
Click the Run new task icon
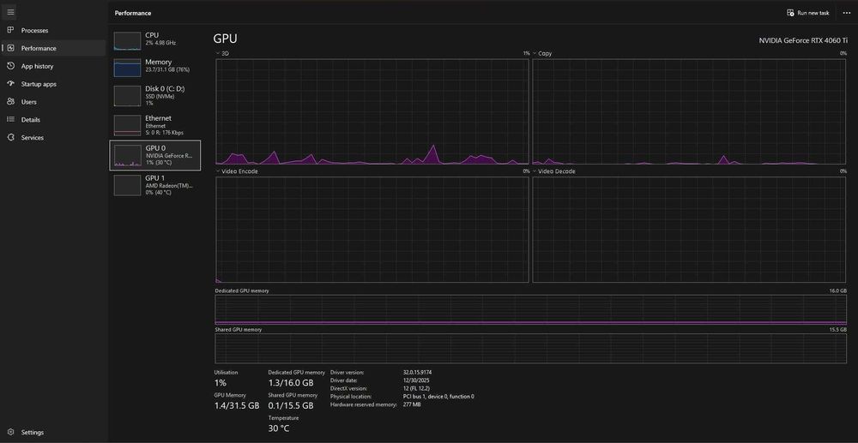pos(790,13)
